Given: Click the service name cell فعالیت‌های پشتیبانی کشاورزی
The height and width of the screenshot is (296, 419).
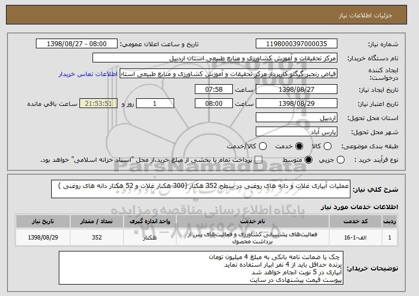Looking at the screenshot, I should click(252, 237).
